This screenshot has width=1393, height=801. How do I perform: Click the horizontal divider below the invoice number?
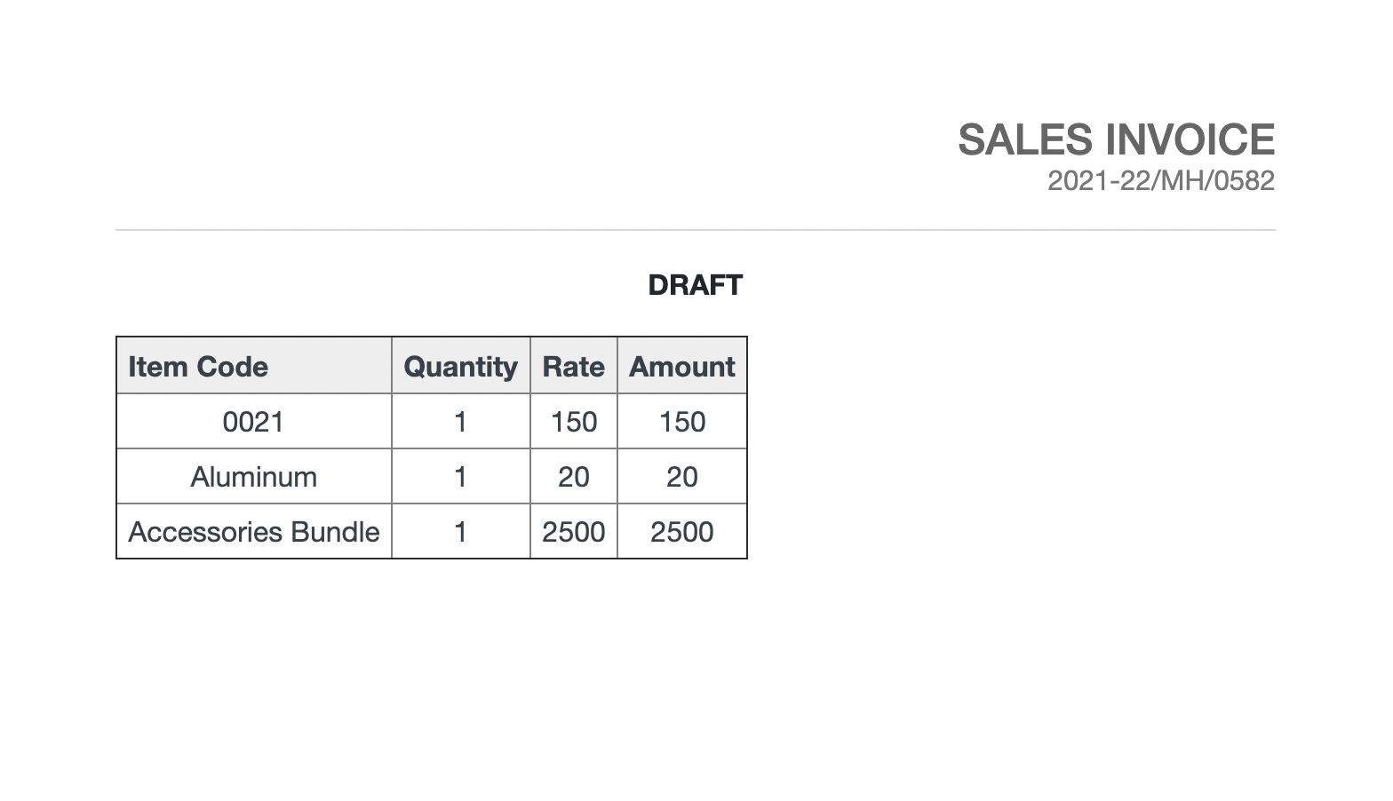click(x=695, y=230)
